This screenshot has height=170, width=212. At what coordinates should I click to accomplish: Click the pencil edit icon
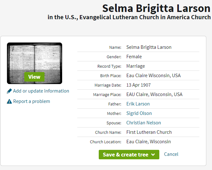point(9,91)
